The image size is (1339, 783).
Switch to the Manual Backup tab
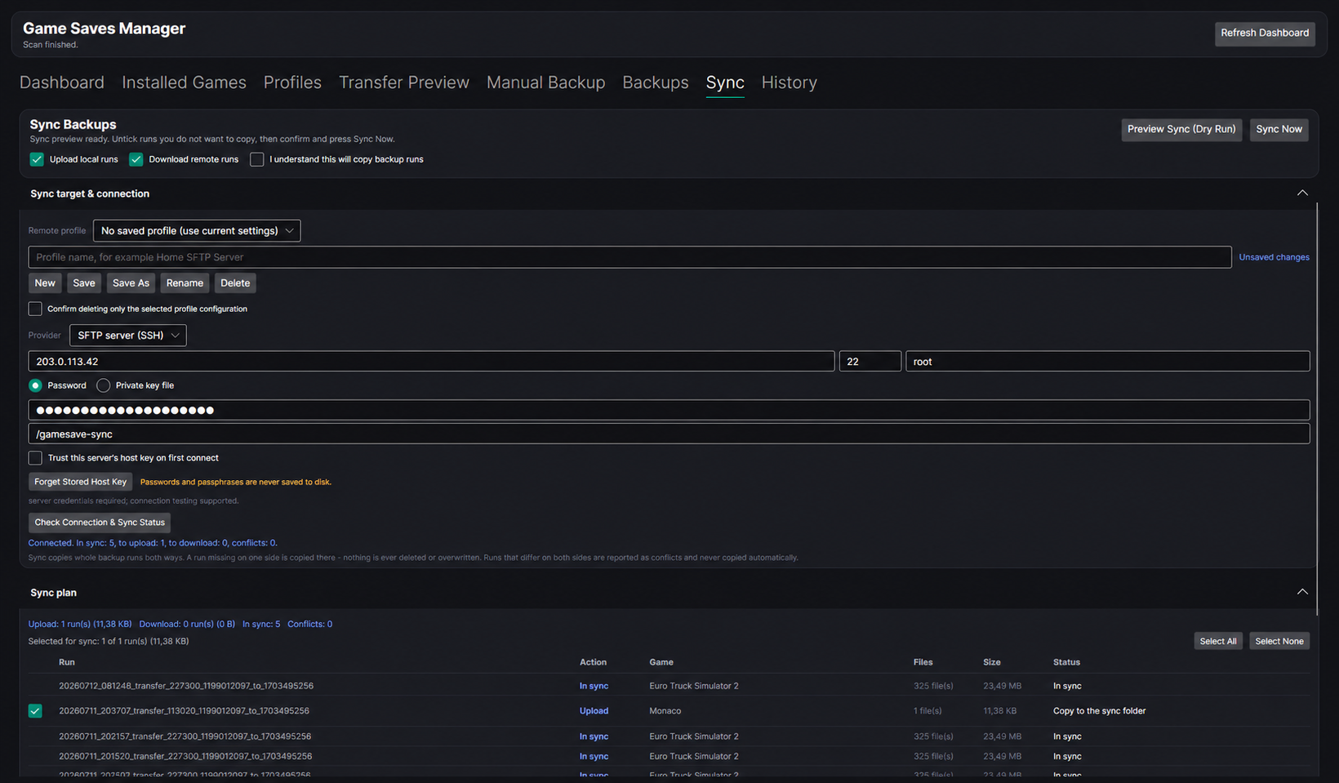(x=546, y=82)
